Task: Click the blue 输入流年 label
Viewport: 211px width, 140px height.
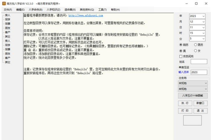Action: (184, 72)
